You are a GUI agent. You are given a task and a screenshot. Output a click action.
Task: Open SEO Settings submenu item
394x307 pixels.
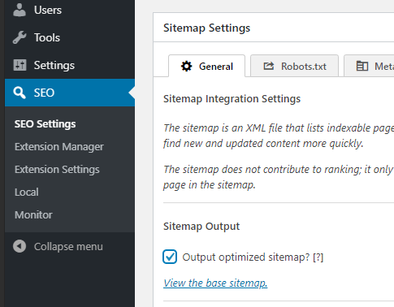[x=45, y=124]
